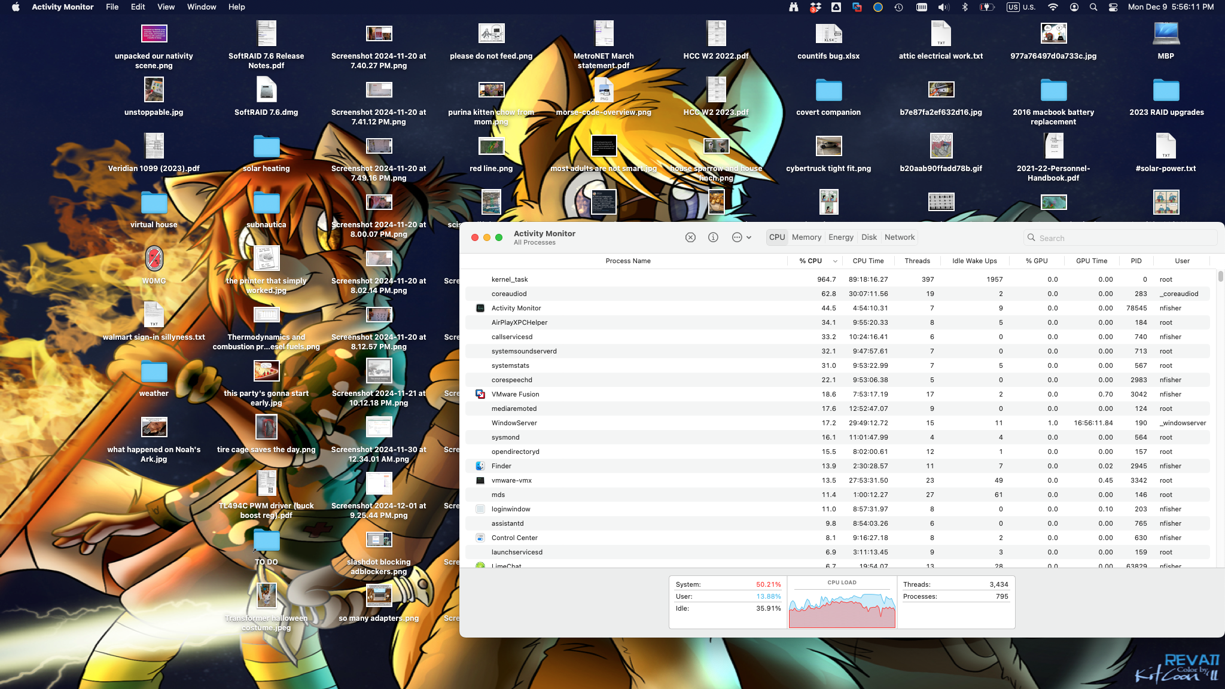Click the stop process X icon
This screenshot has width=1225, height=689.
point(690,237)
